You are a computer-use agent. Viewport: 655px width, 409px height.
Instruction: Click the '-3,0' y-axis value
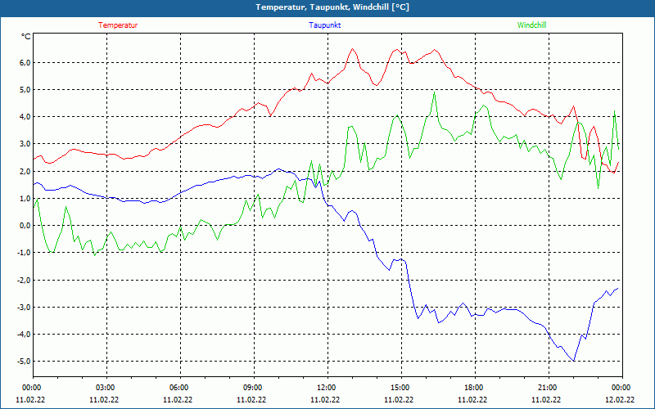click(x=24, y=308)
